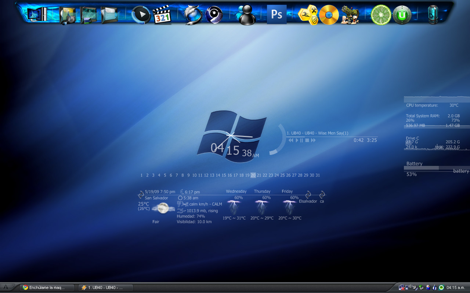Switch to the 1. UB40 - UB40 taskbar item
Screen dimensions: 470x293
[x=106, y=288]
